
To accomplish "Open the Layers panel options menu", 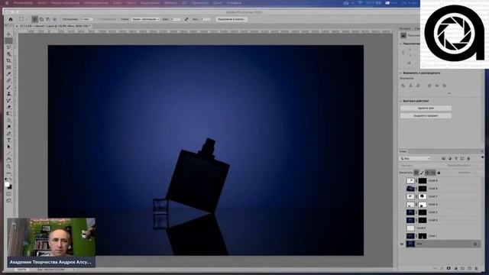I will [482, 151].
